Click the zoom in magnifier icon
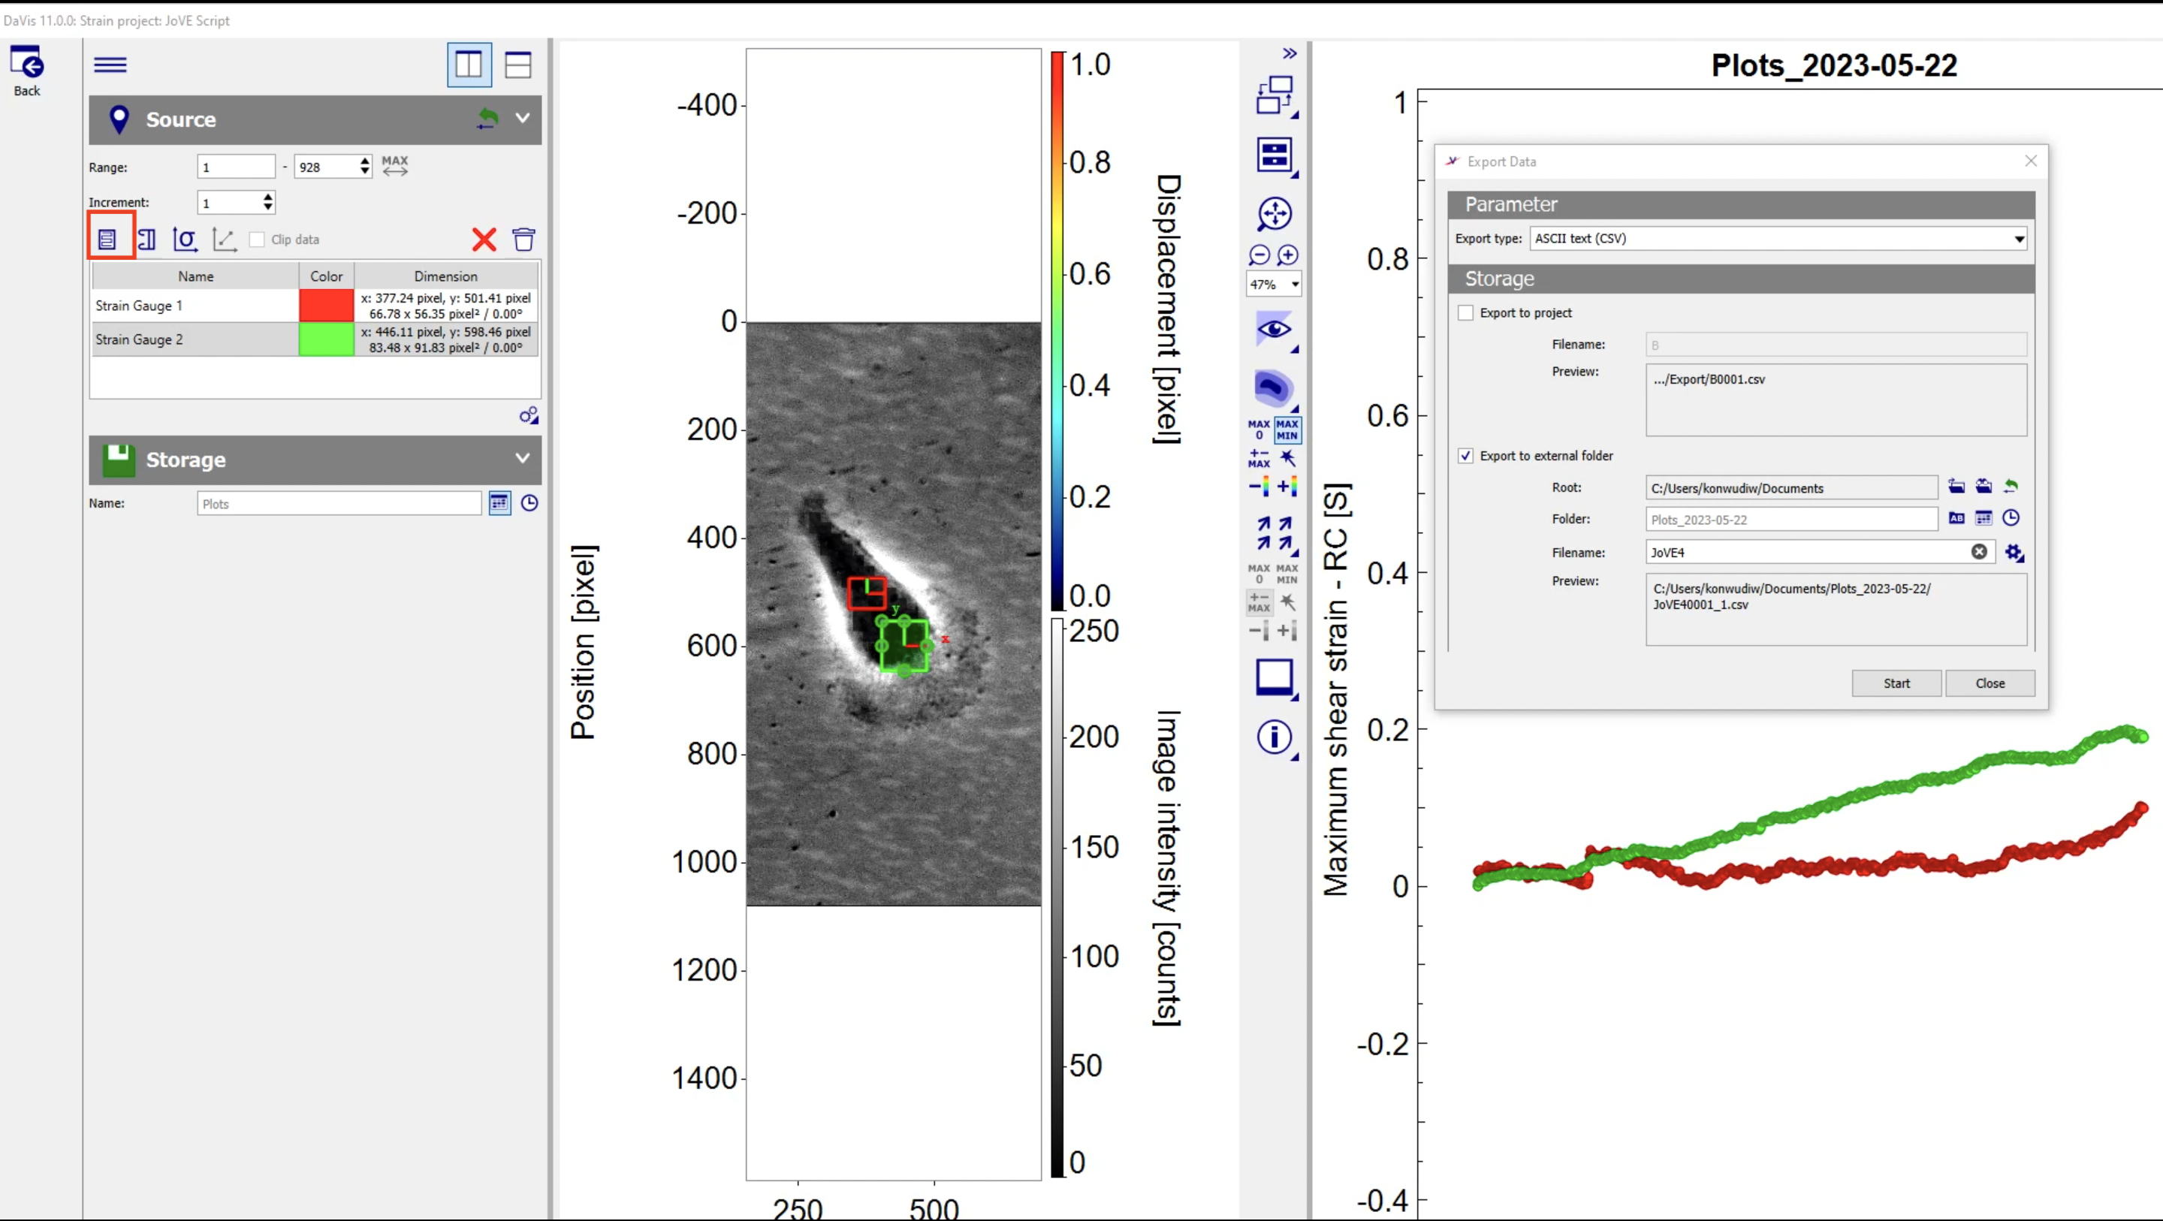 [1287, 255]
